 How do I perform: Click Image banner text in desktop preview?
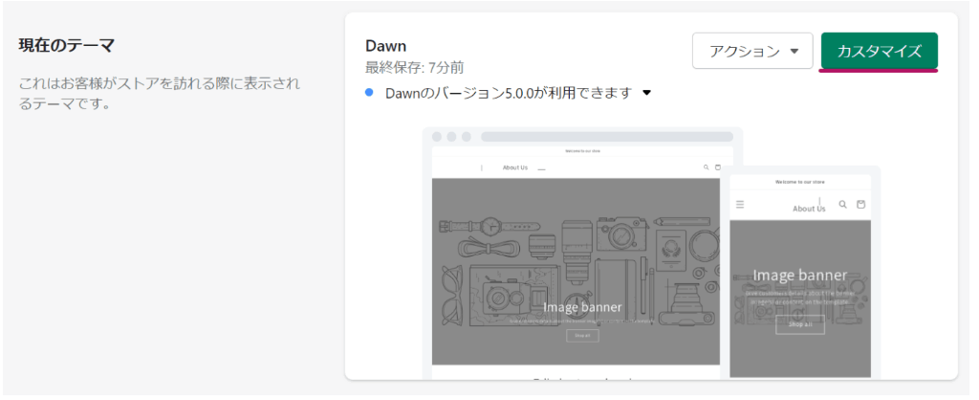click(x=582, y=307)
